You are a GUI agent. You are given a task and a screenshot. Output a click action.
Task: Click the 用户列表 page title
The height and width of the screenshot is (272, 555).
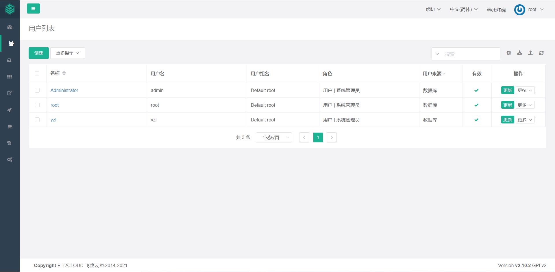point(42,28)
